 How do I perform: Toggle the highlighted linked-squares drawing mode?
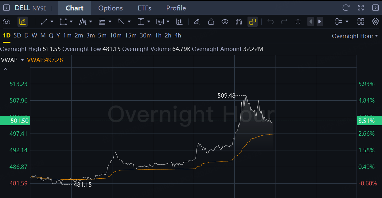point(252,22)
